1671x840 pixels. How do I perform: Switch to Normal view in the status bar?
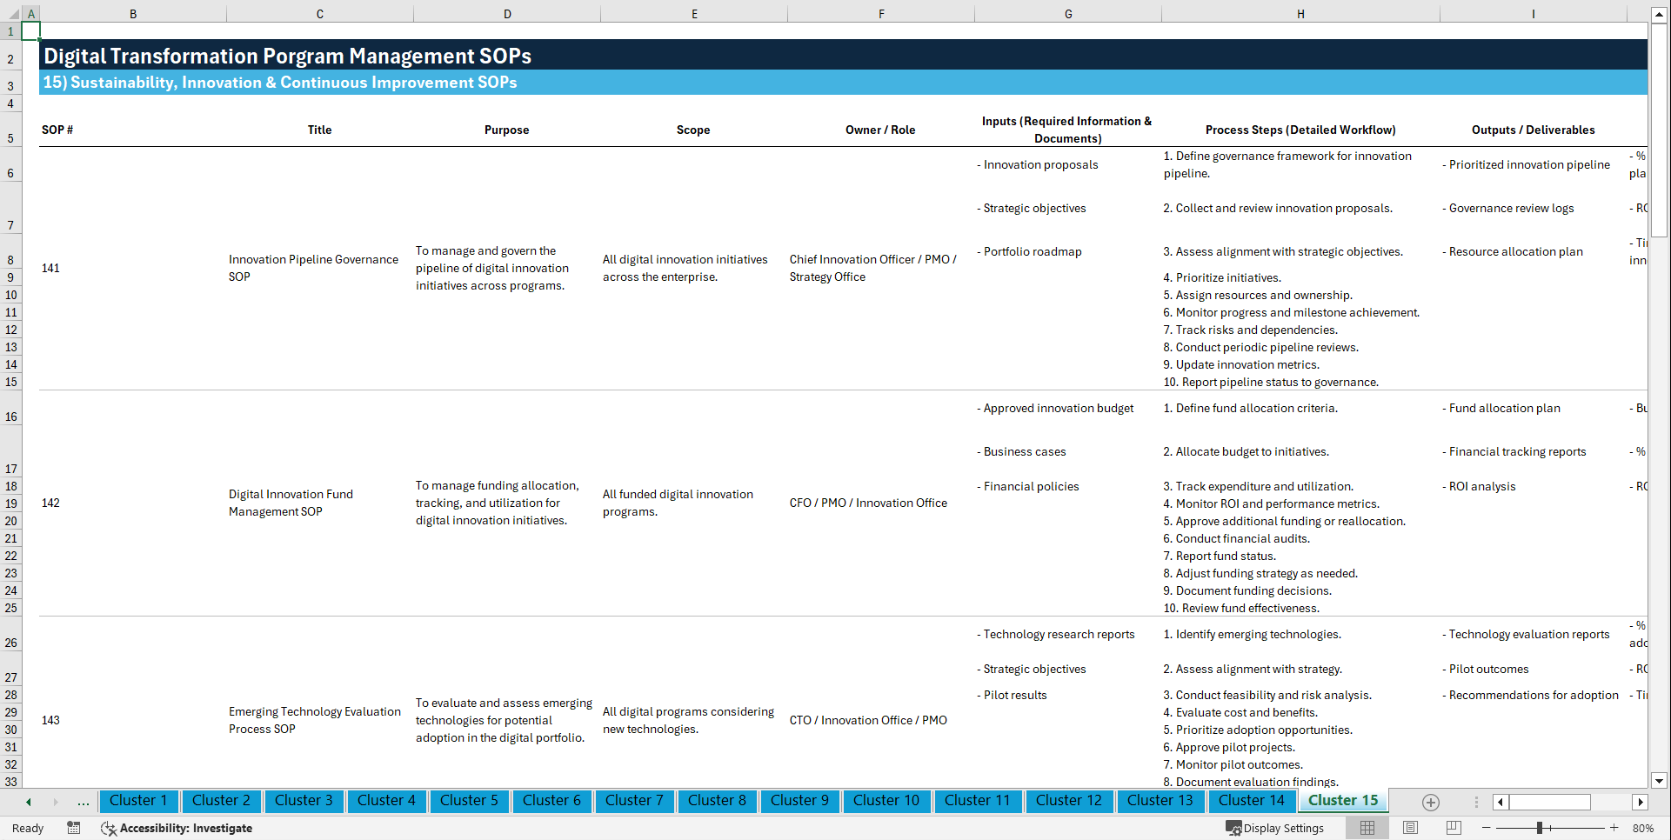1367,828
